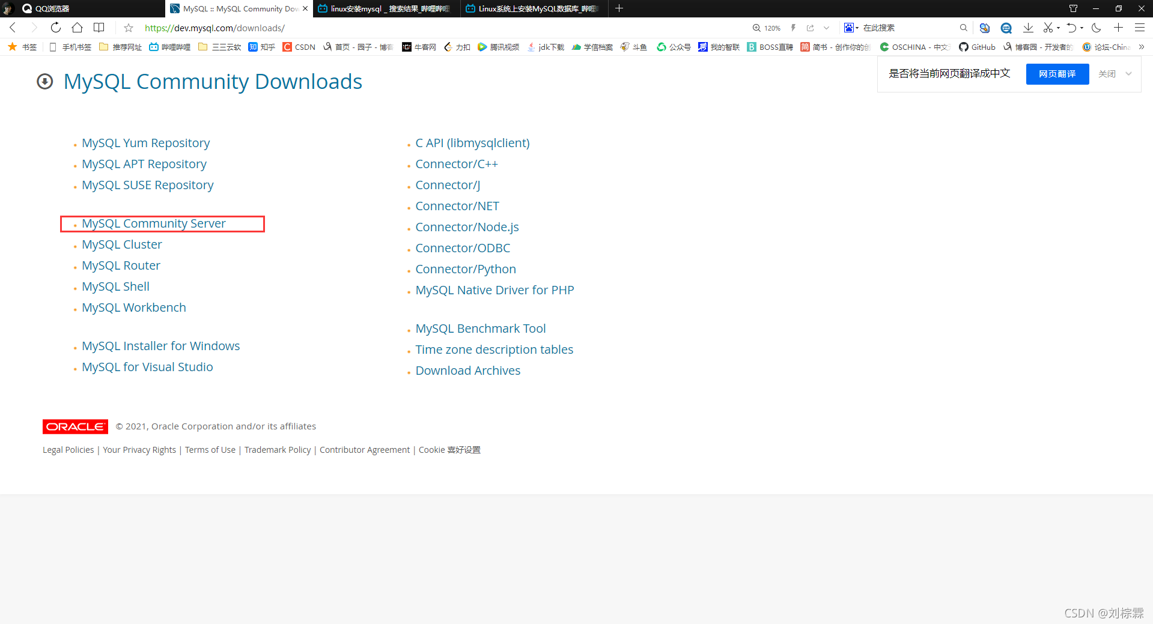Show more bookmarks with double chevron

1141,47
